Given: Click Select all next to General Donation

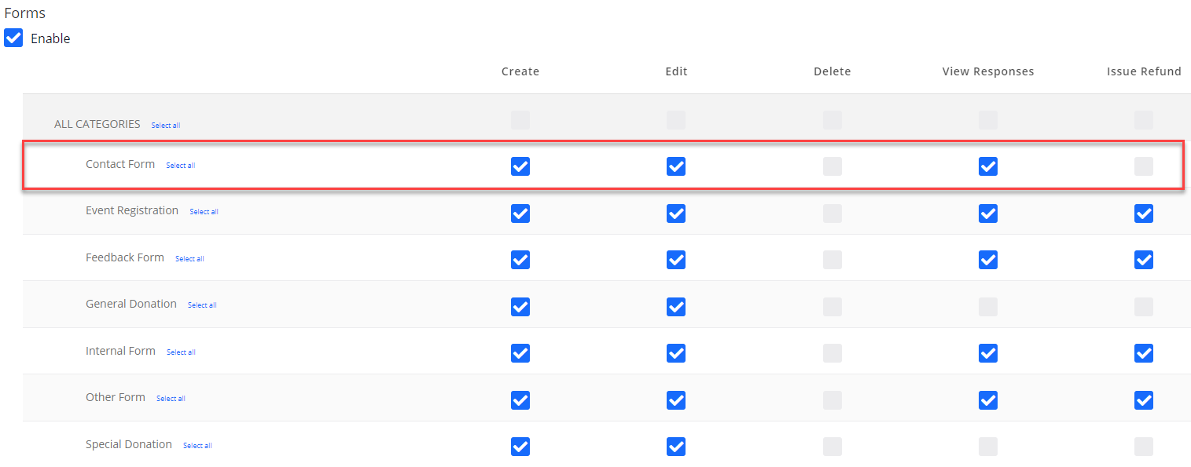Looking at the screenshot, I should 202,305.
